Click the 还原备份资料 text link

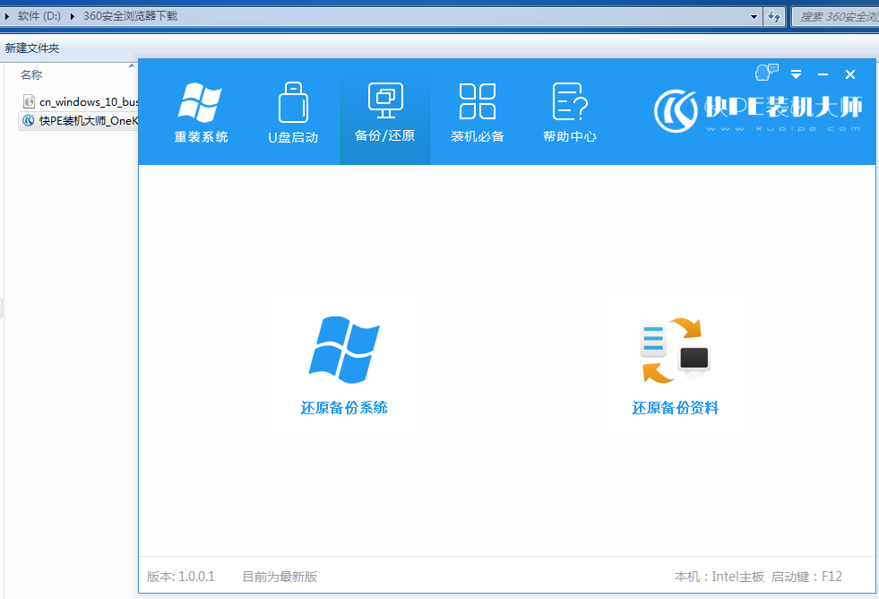pyautogui.click(x=675, y=408)
